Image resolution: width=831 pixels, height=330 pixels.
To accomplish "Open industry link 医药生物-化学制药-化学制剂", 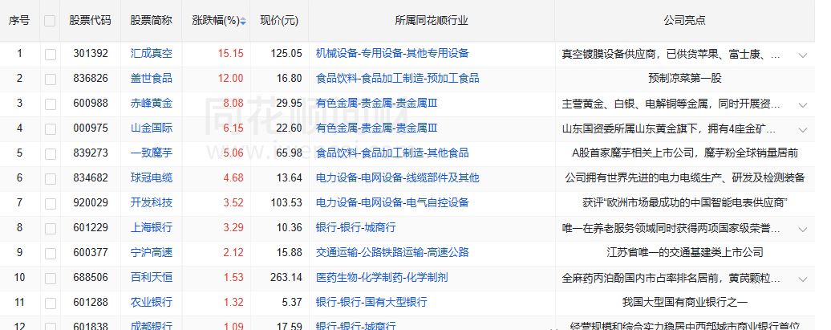I will point(382,278).
